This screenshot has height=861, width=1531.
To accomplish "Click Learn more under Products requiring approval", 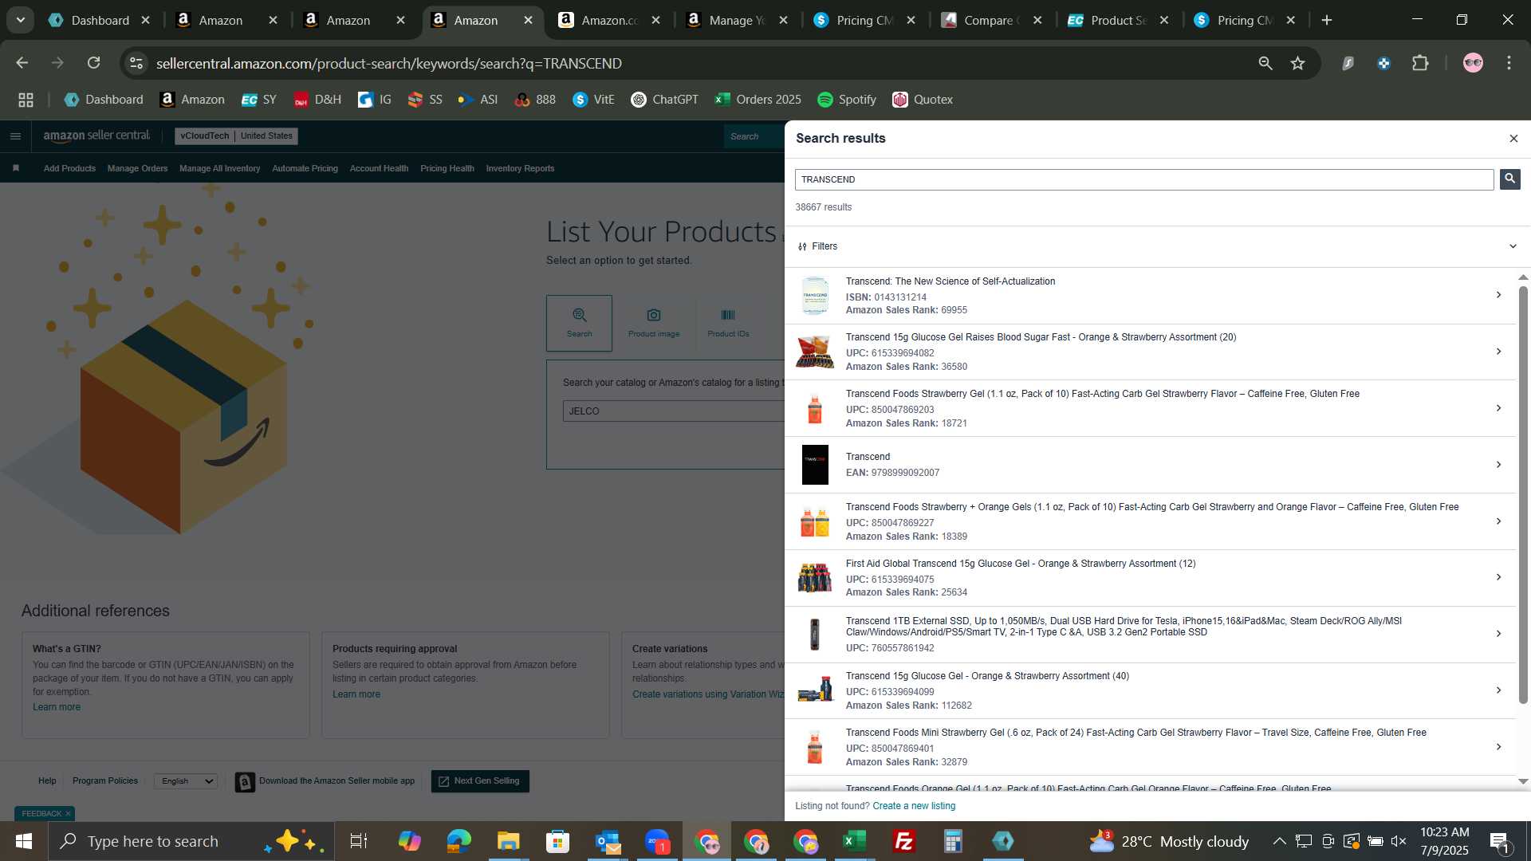I will pos(356,694).
